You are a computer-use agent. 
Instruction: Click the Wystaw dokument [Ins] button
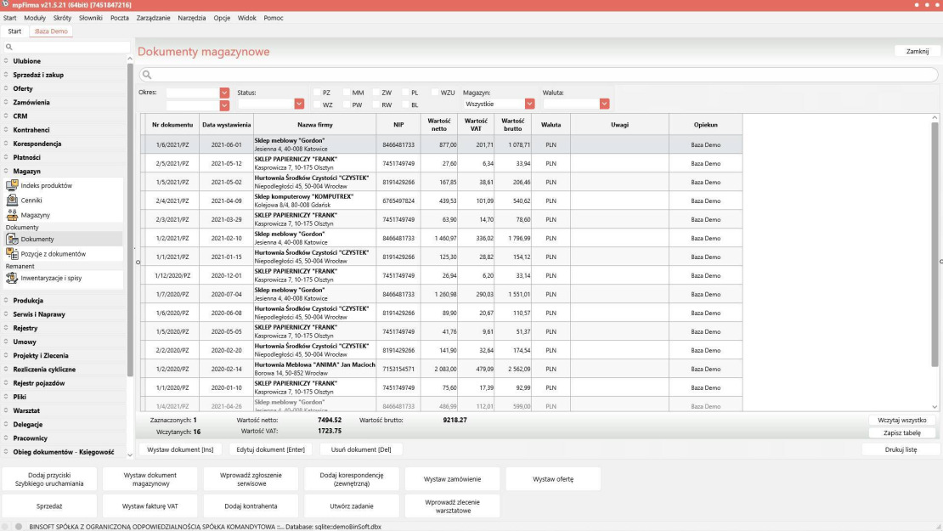180,449
